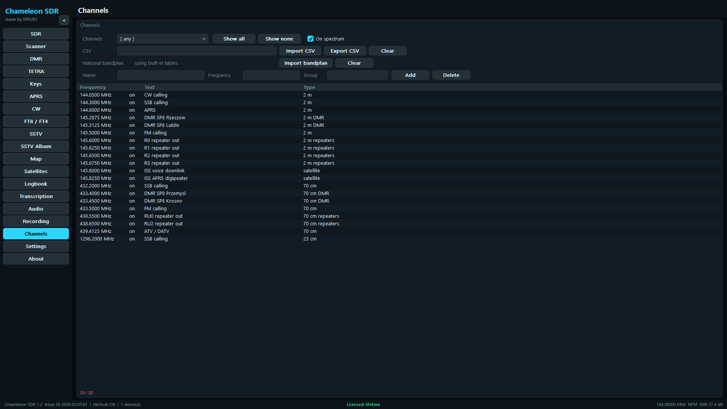727x409 pixels.
Task: Select the ISS APRS digipeater row
Action: 399,178
